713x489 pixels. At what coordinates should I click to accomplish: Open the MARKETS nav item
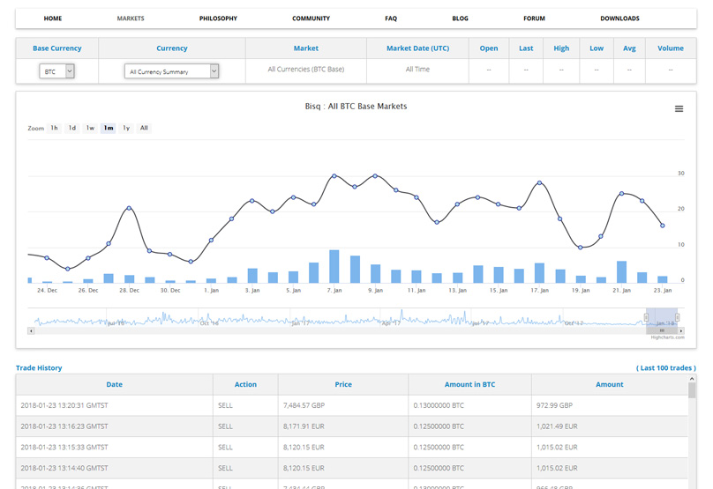131,19
